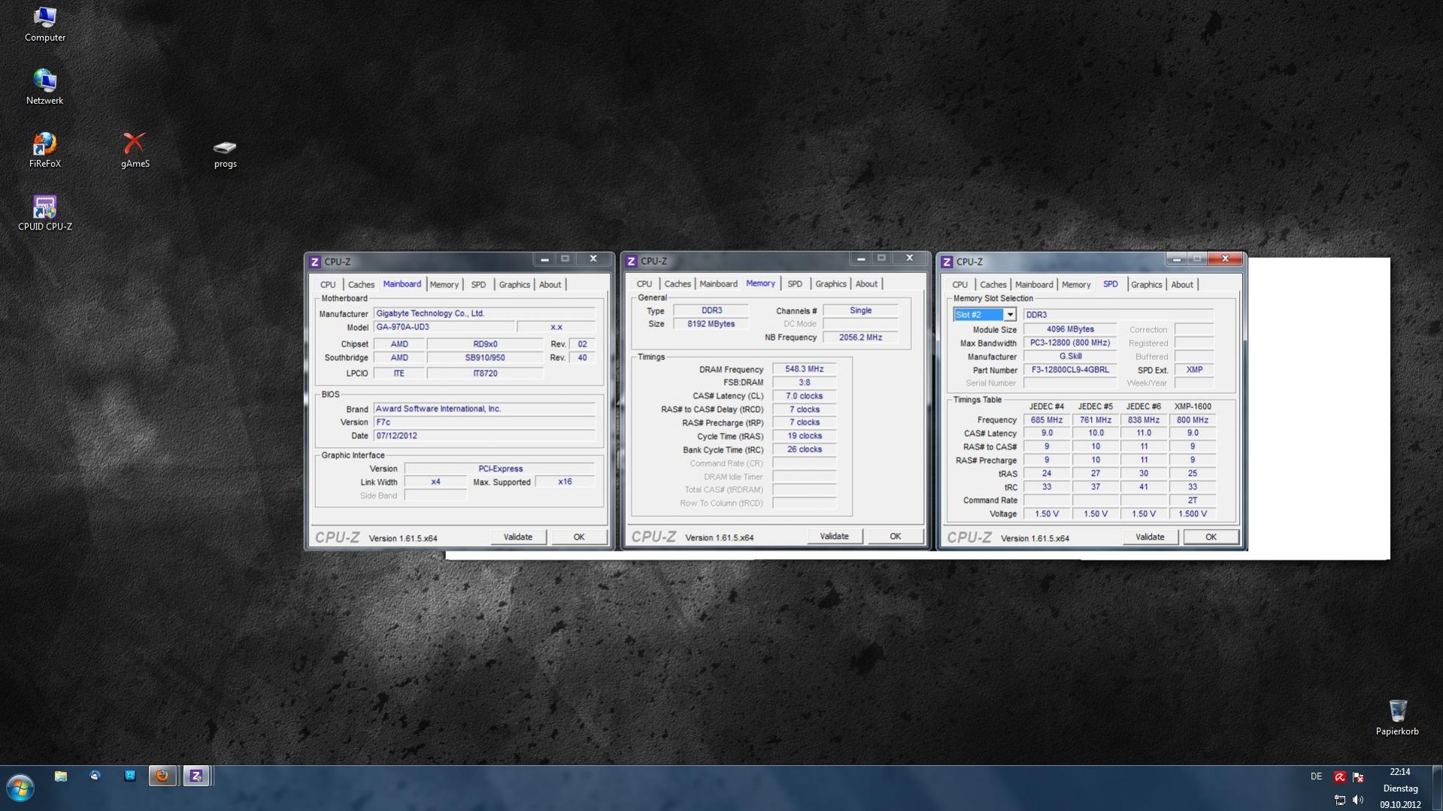Open Caches tab in left CPU-Z window
The image size is (1443, 811).
361,285
